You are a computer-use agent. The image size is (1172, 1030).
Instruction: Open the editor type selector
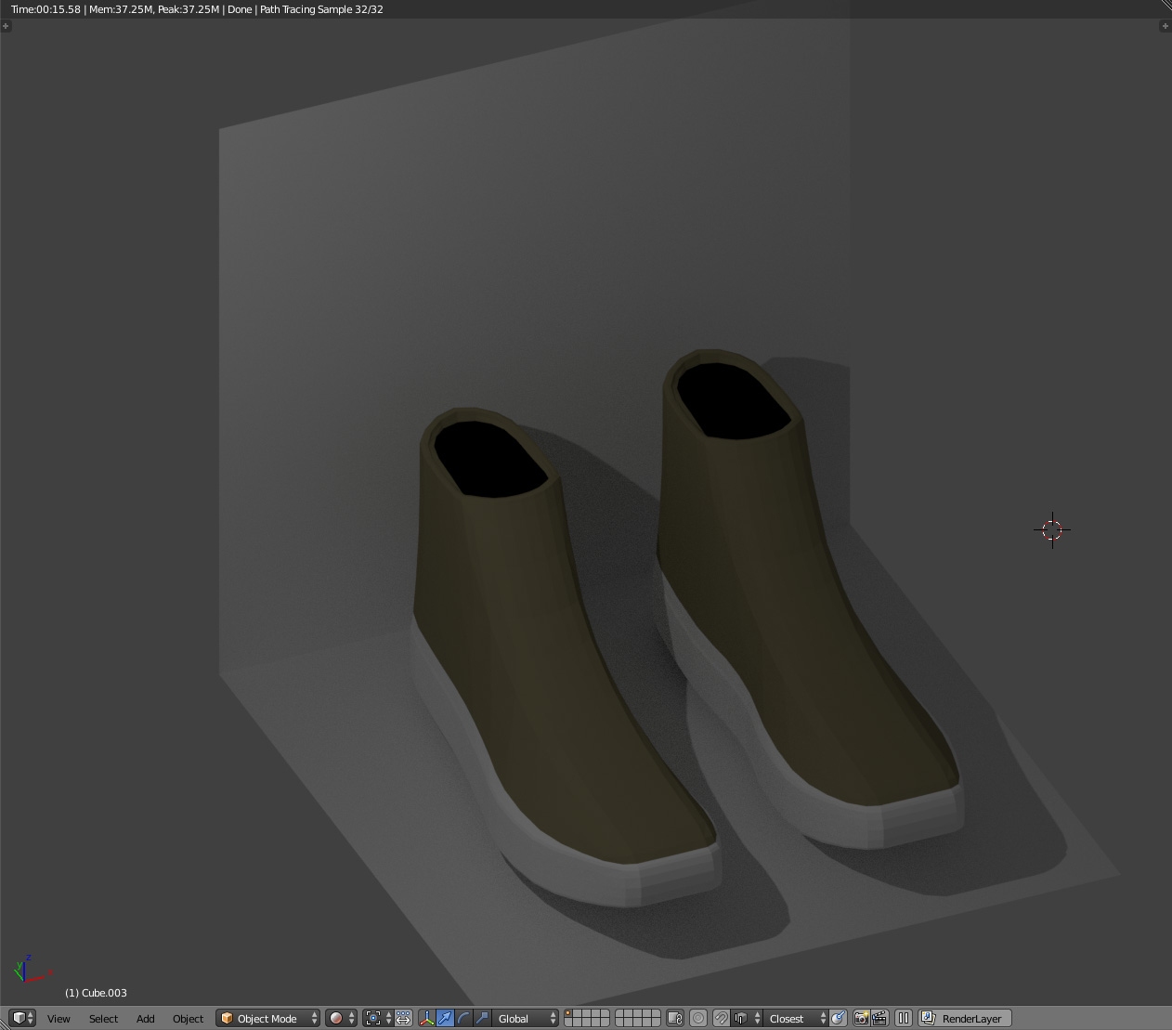[22, 1018]
